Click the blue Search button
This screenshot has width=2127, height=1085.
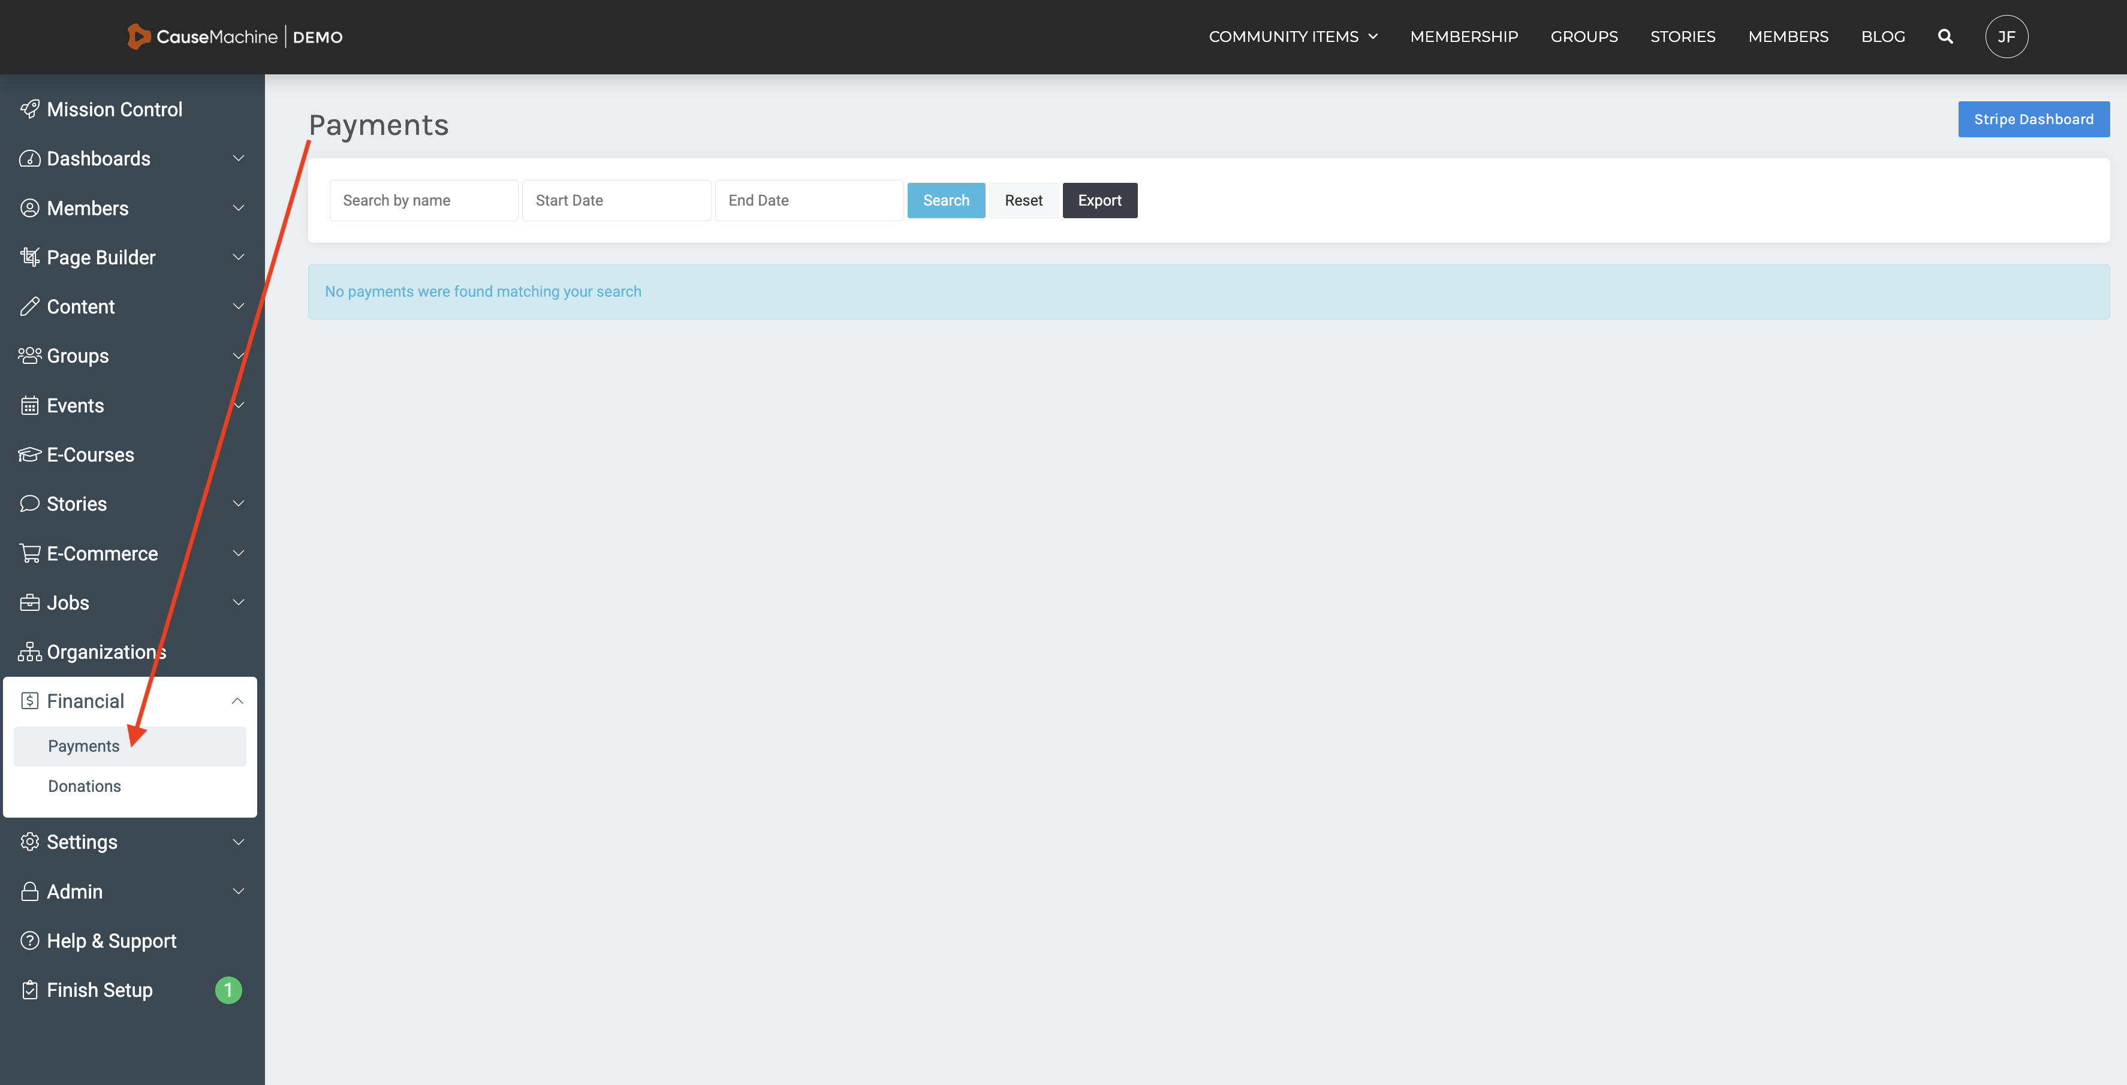tap(945, 201)
